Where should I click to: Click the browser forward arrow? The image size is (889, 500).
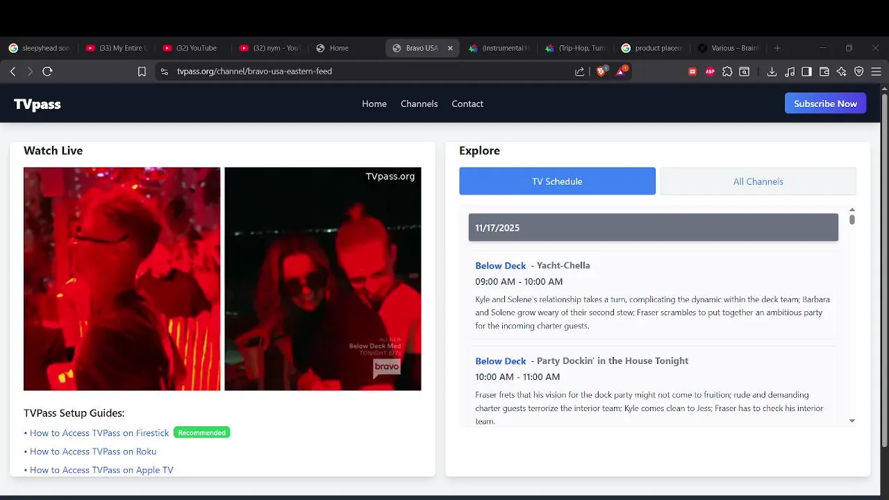[30, 72]
